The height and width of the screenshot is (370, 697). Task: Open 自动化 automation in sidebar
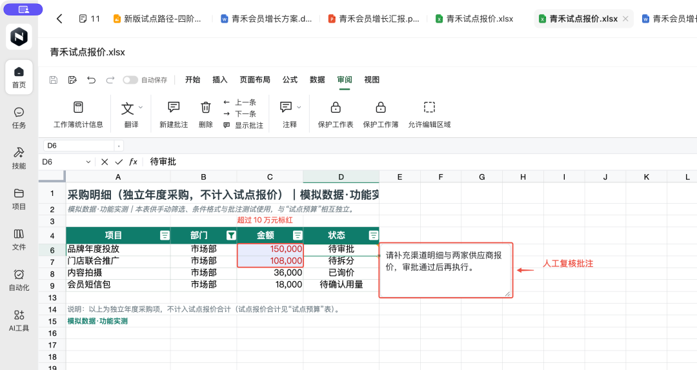click(19, 280)
